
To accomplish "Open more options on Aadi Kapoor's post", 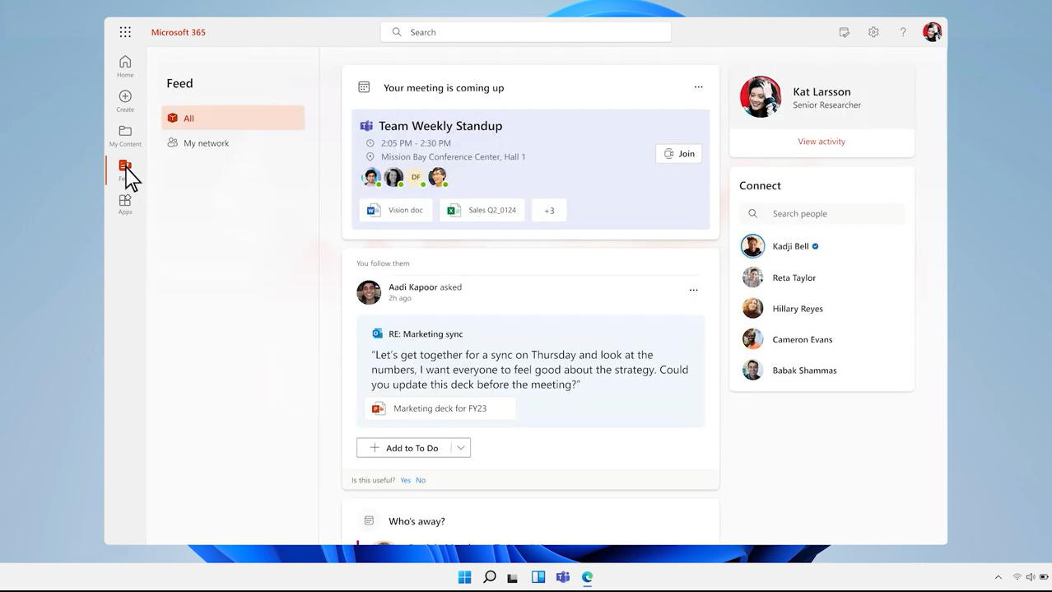I will point(693,290).
